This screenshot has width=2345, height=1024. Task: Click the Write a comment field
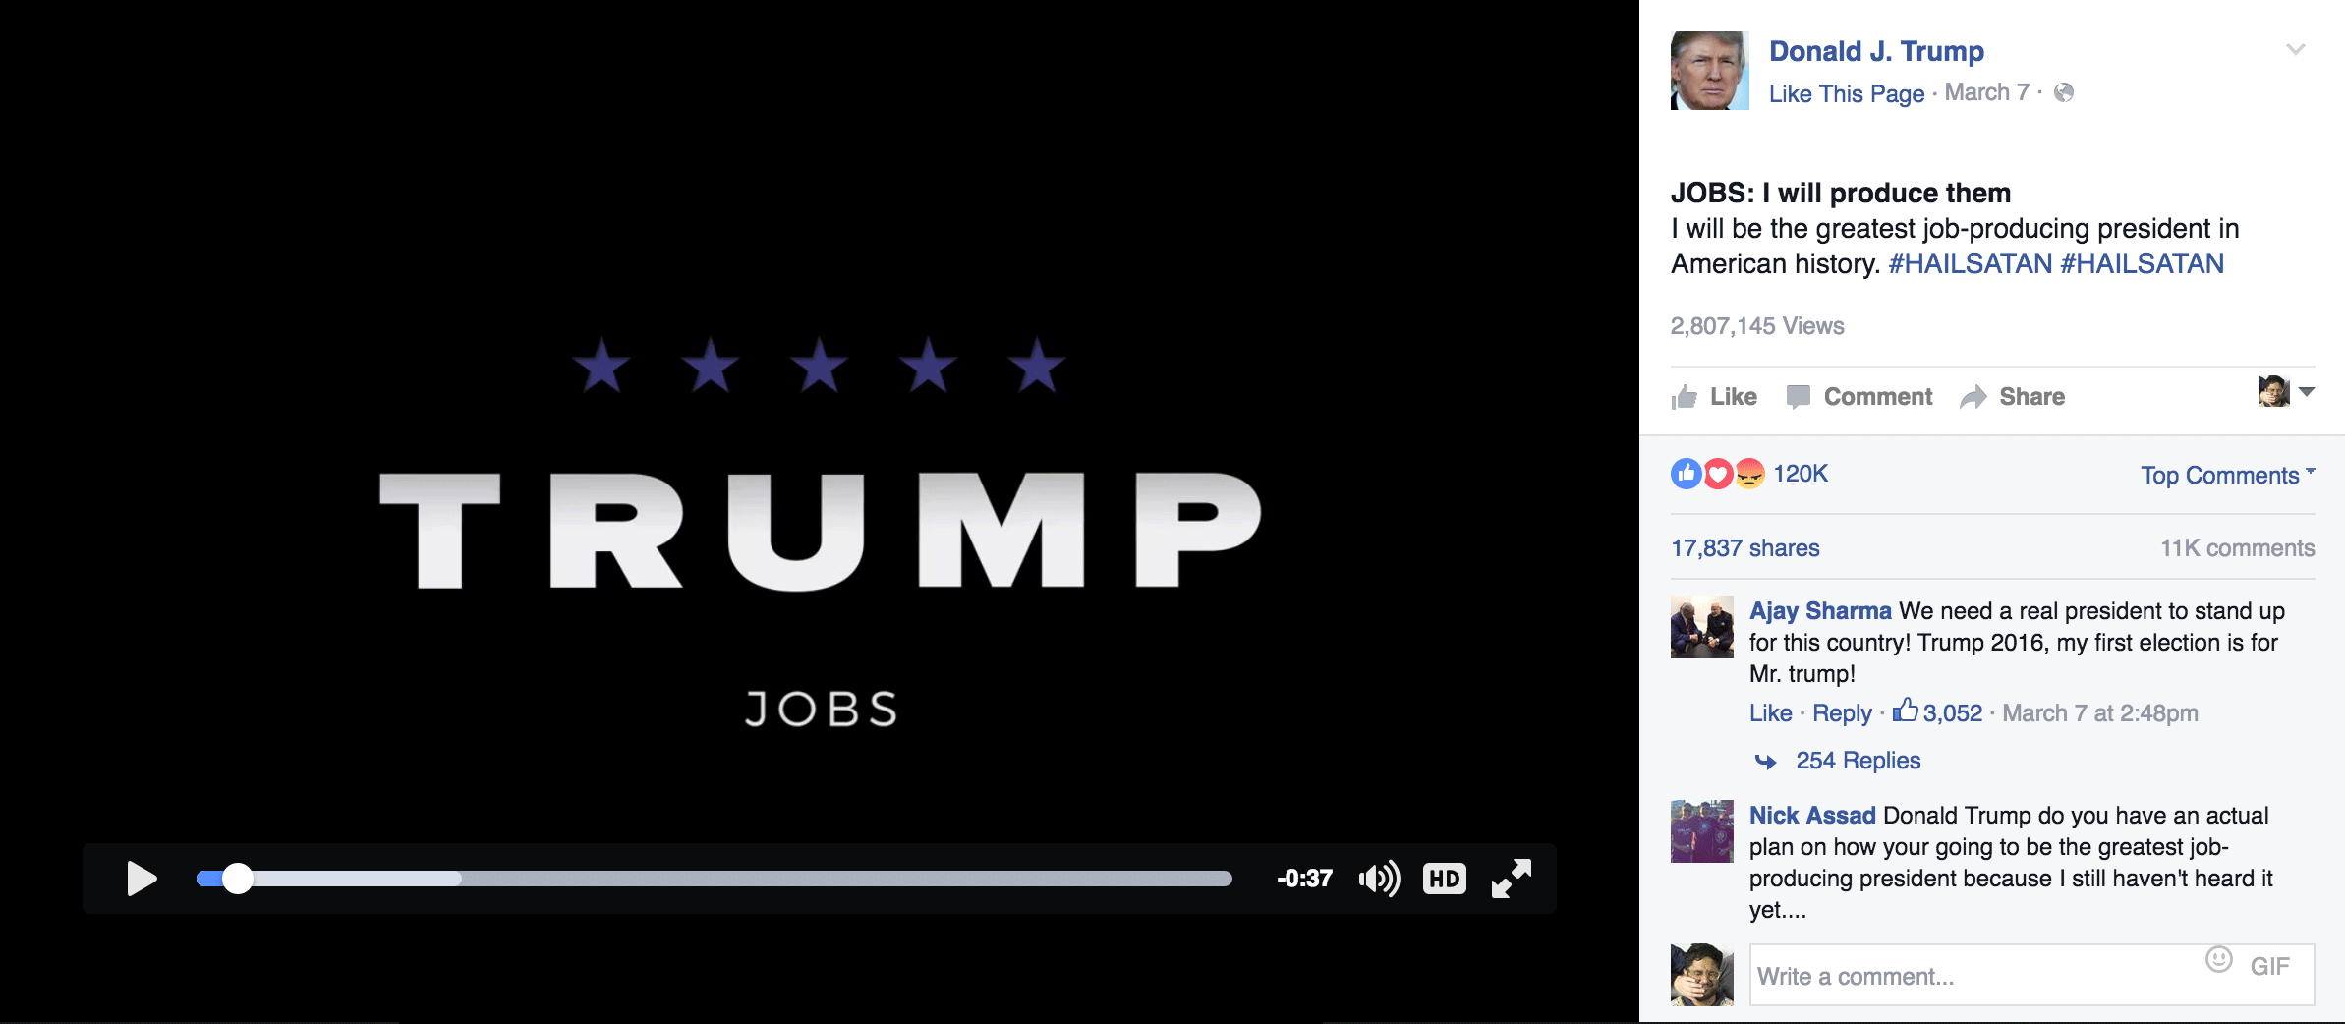(2031, 975)
